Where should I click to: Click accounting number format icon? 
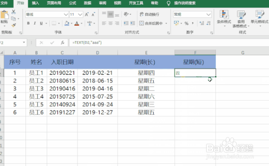pyautogui.click(x=177, y=23)
